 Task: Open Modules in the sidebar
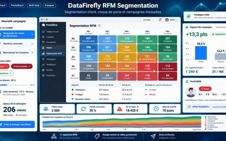tap(53, 70)
